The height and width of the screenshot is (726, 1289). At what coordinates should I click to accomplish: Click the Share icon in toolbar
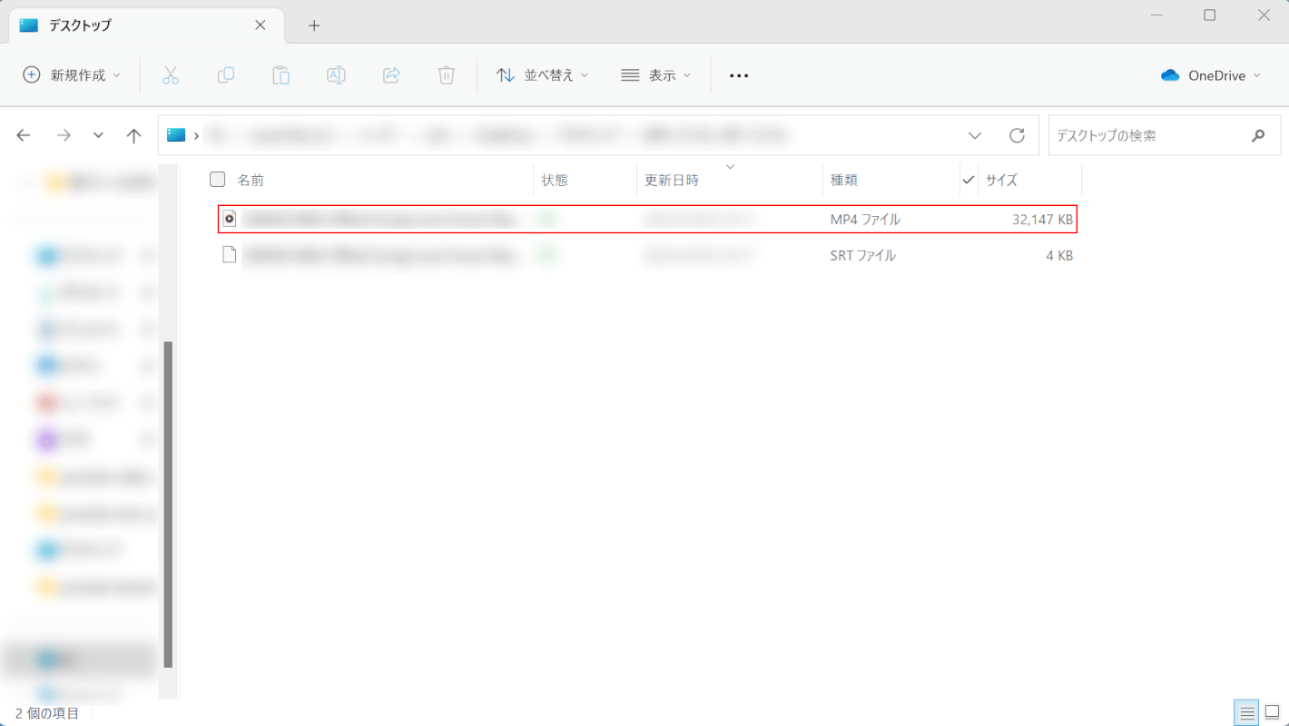(391, 75)
